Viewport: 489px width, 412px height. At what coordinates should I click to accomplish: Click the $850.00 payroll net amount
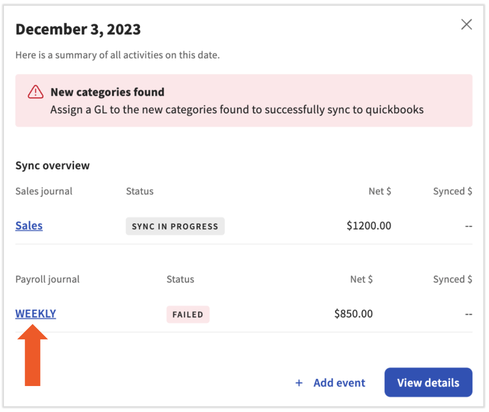(x=353, y=314)
